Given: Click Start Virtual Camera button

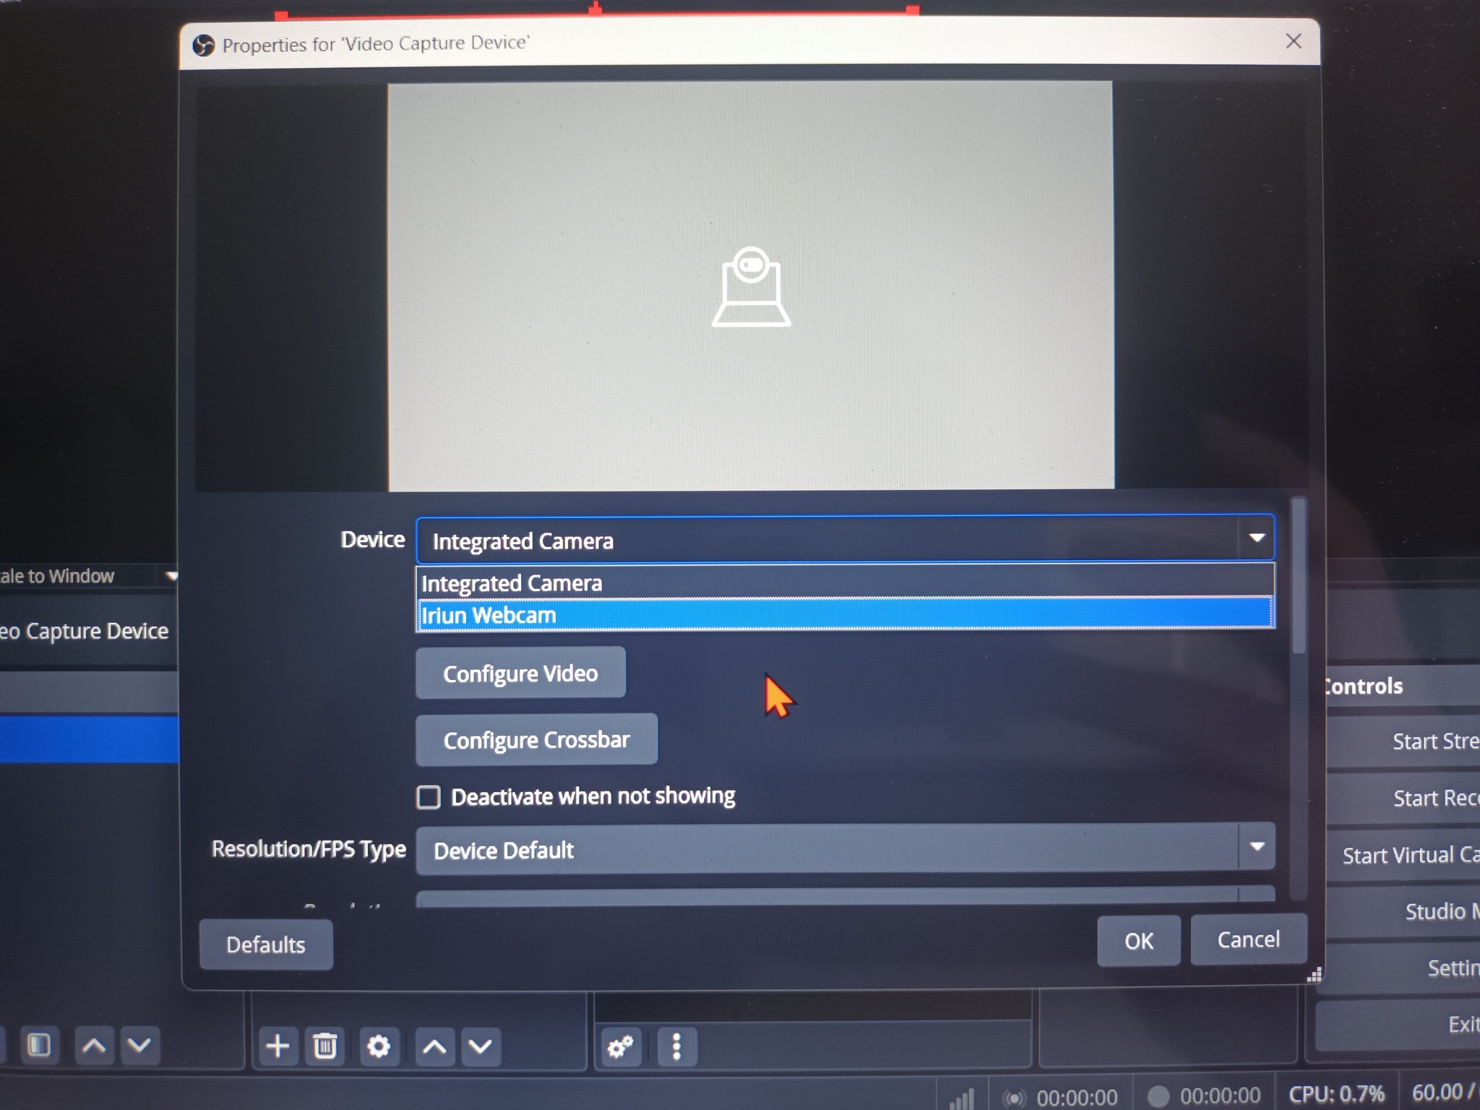Looking at the screenshot, I should tap(1403, 856).
